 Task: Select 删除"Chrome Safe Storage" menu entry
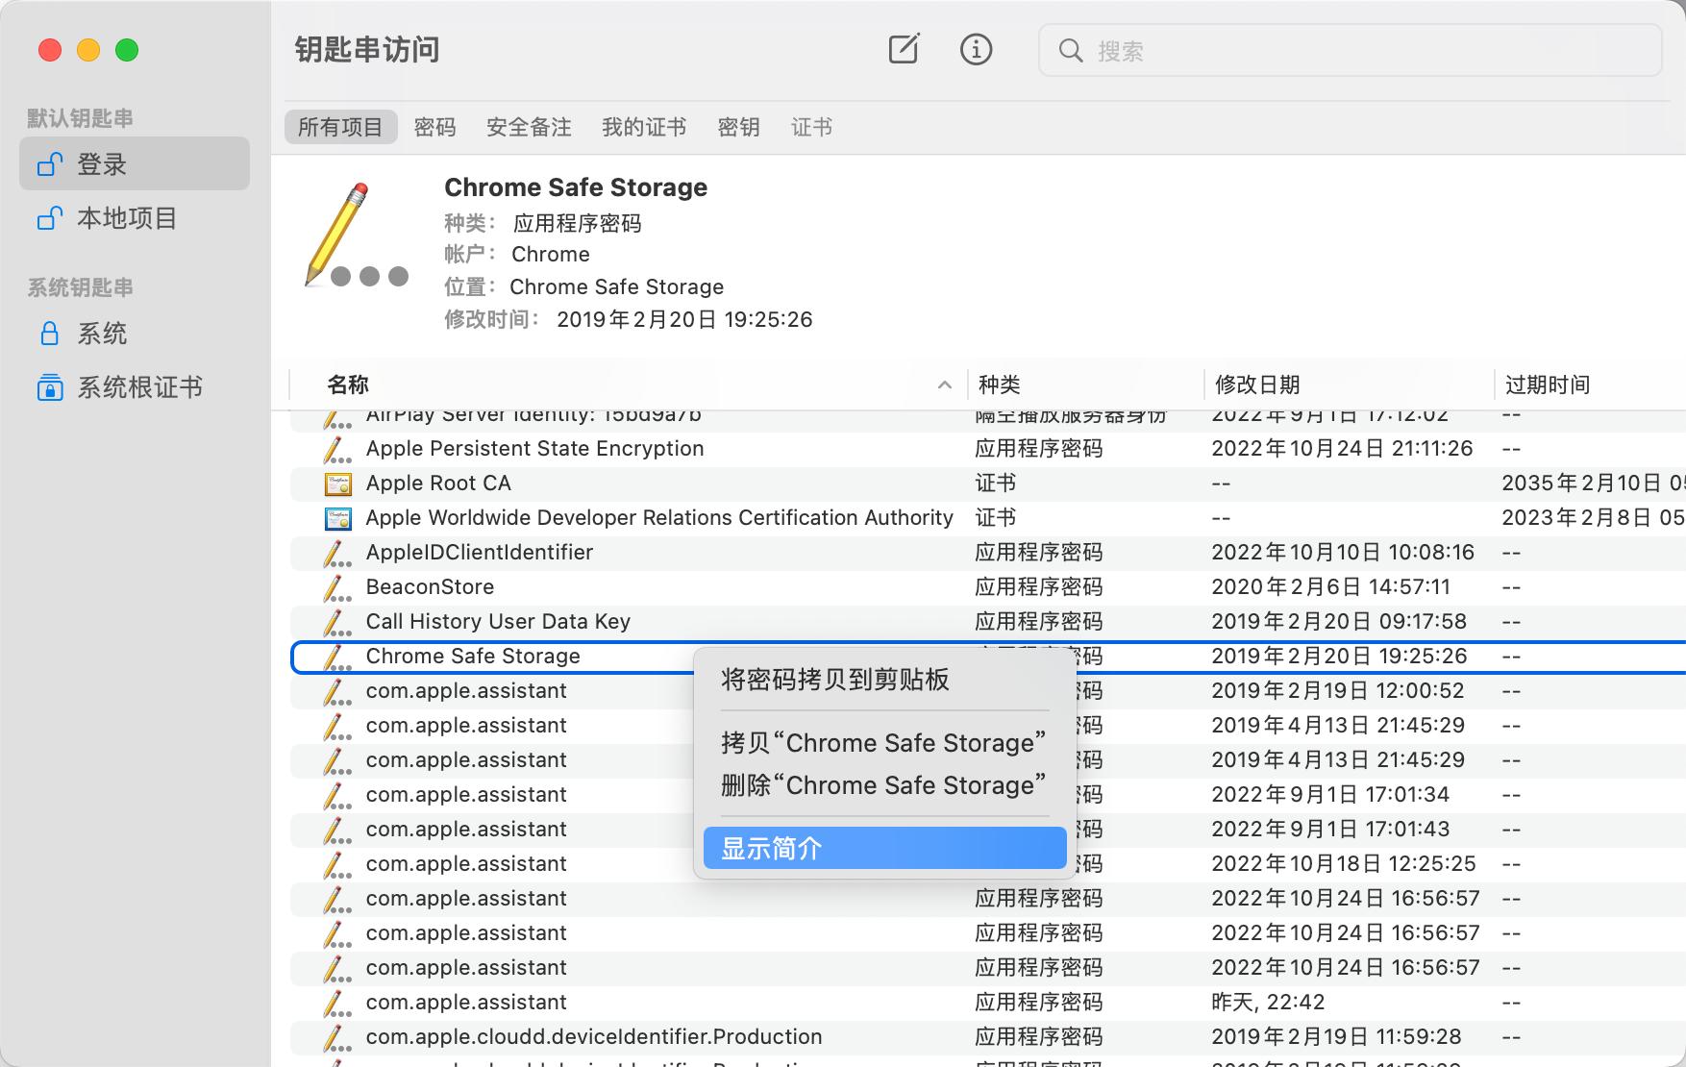[881, 784]
